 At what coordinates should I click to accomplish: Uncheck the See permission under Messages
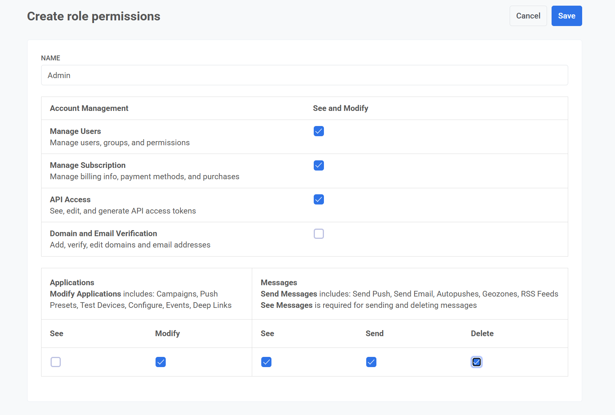266,362
